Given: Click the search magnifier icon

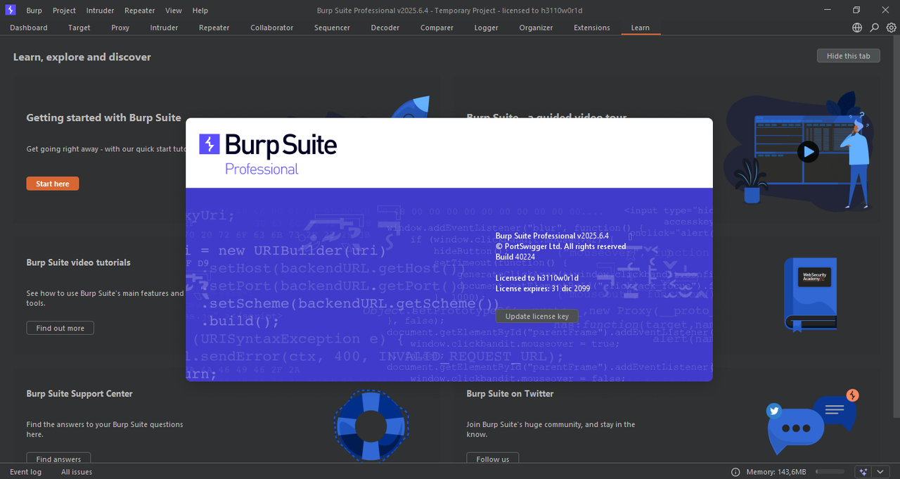Looking at the screenshot, I should click(x=874, y=27).
